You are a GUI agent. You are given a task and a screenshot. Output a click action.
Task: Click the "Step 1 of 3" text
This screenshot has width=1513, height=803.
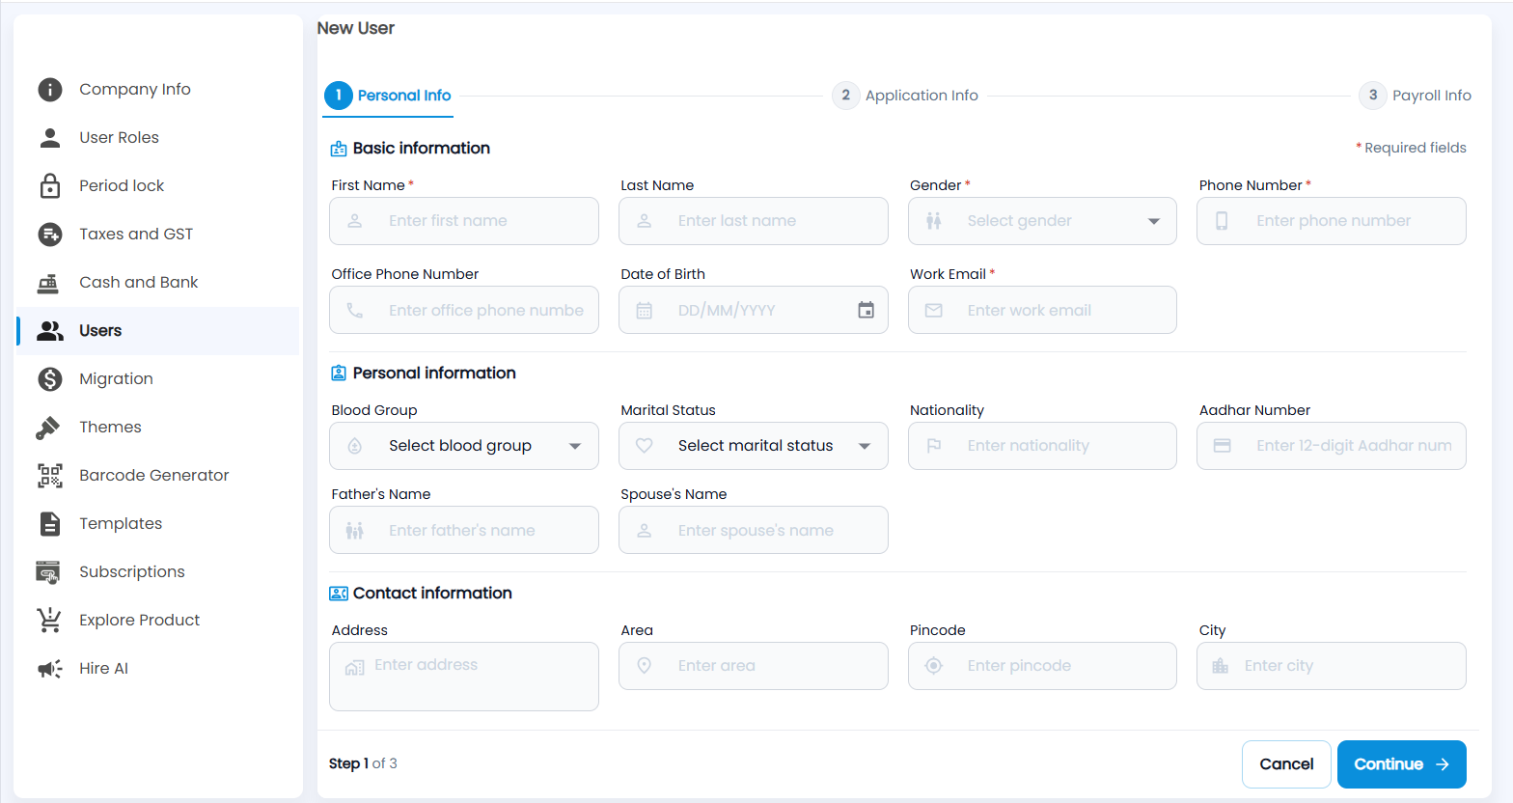pos(363,763)
